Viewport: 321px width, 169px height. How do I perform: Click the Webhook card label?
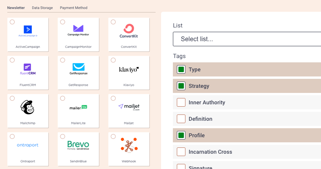coord(129,161)
